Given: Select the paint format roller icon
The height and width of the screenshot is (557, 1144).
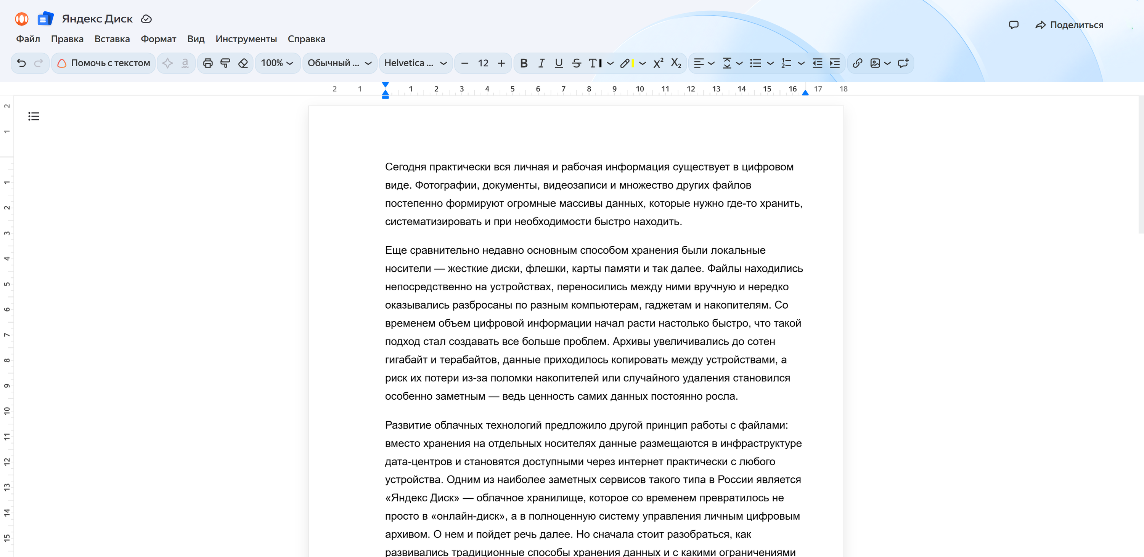Looking at the screenshot, I should click(225, 63).
